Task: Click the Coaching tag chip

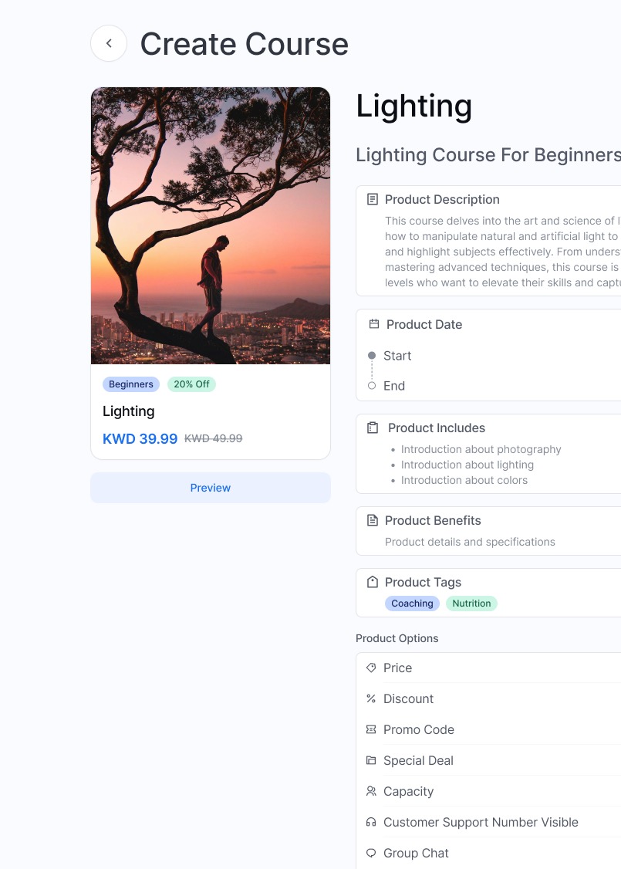Action: tap(412, 604)
